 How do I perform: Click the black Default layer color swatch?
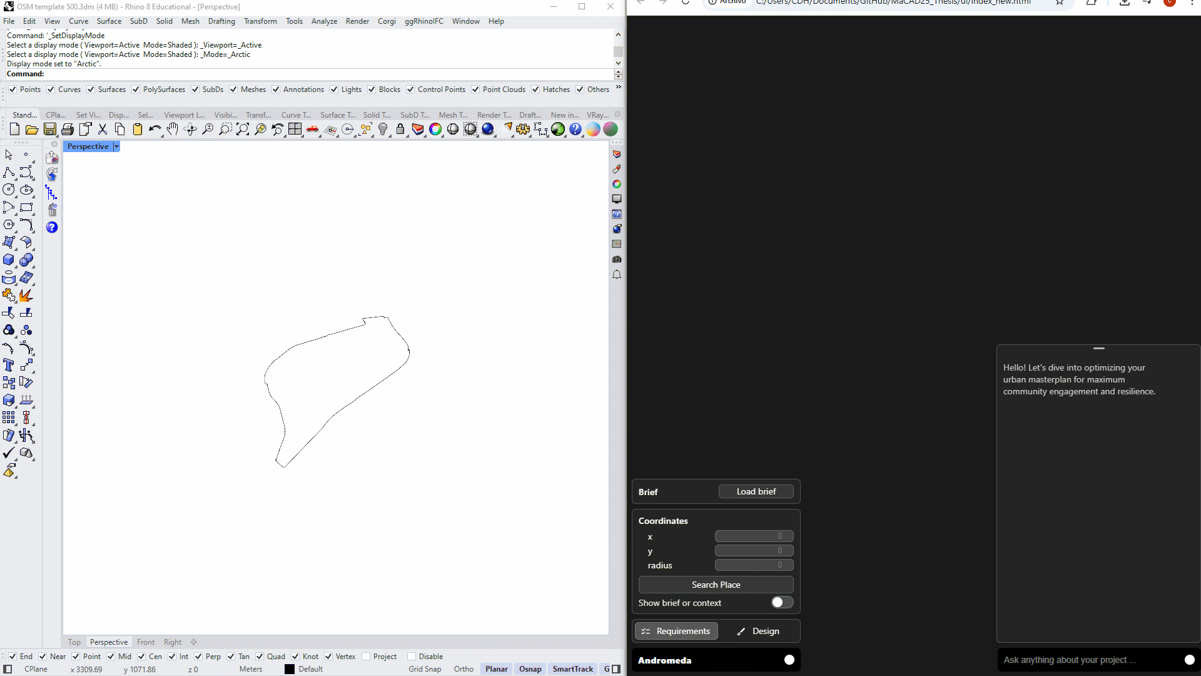(x=290, y=669)
